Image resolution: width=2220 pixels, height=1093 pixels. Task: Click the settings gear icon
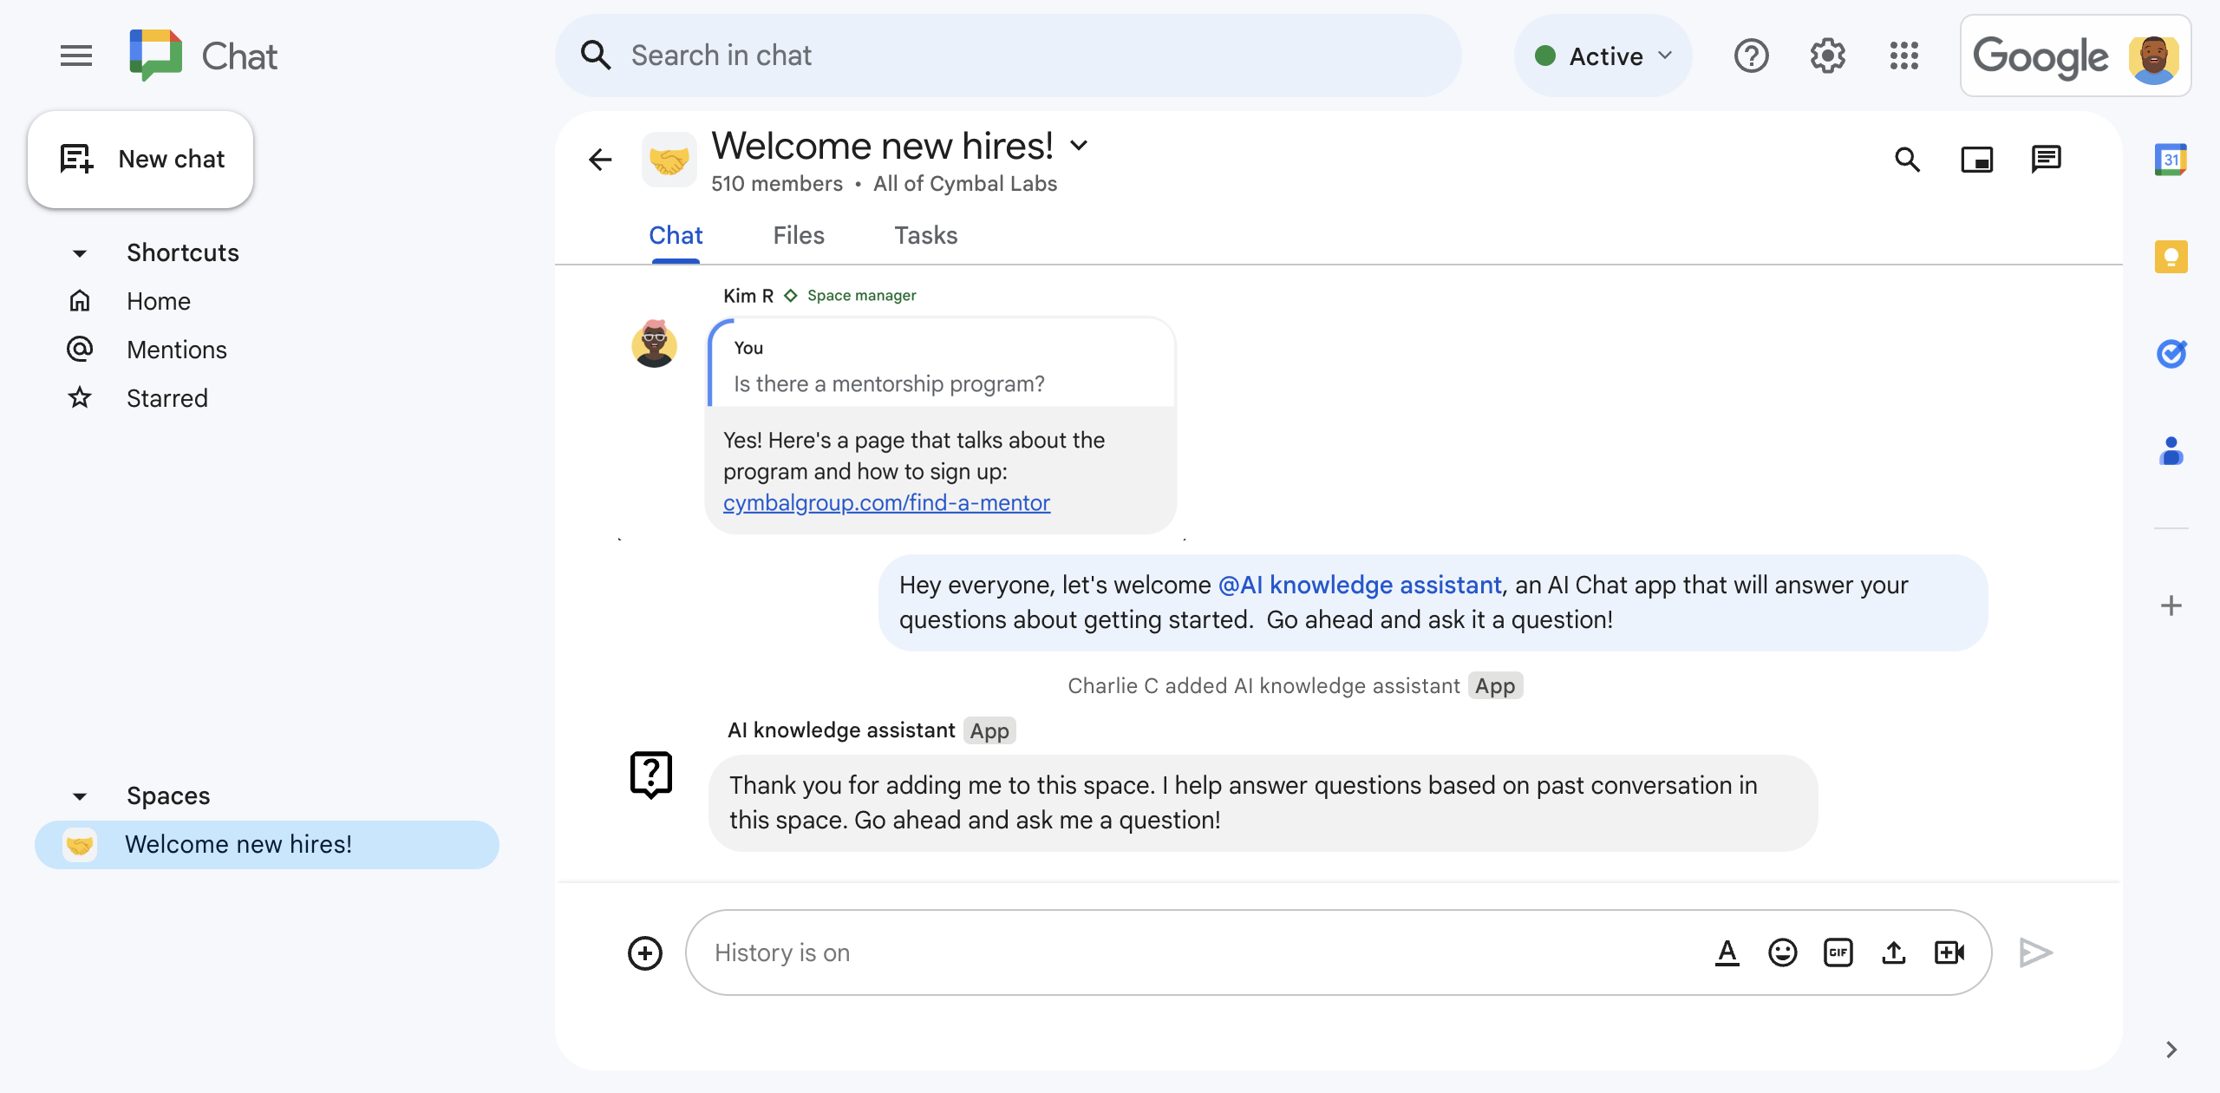pos(1828,56)
